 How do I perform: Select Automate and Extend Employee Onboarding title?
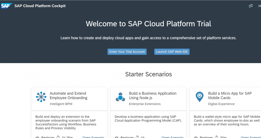pyautogui.click(x=69, y=96)
